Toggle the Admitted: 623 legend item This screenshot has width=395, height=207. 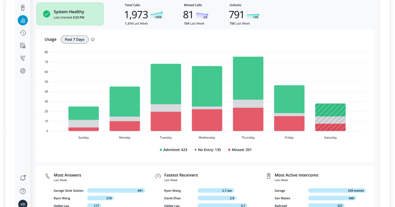tap(173, 150)
